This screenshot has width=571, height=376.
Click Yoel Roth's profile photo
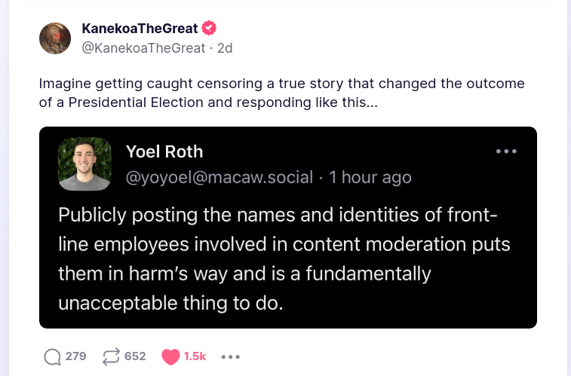(x=84, y=165)
